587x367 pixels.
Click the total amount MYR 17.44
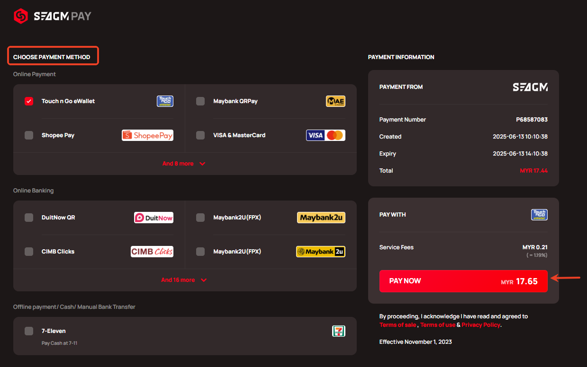pos(533,171)
